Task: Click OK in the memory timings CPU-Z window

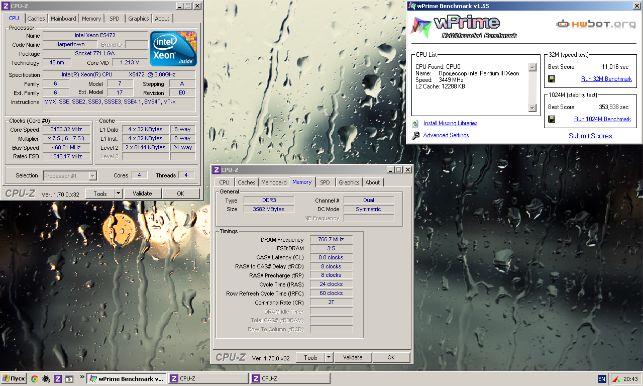Action: [391, 357]
